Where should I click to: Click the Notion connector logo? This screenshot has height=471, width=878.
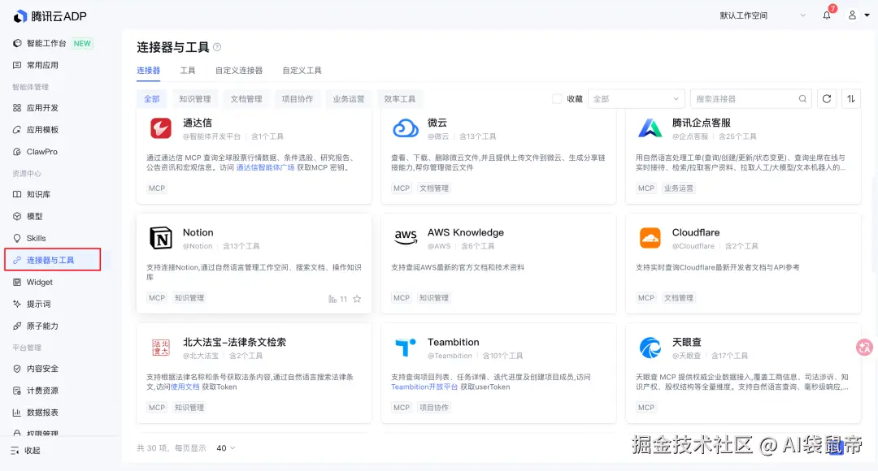pos(161,238)
